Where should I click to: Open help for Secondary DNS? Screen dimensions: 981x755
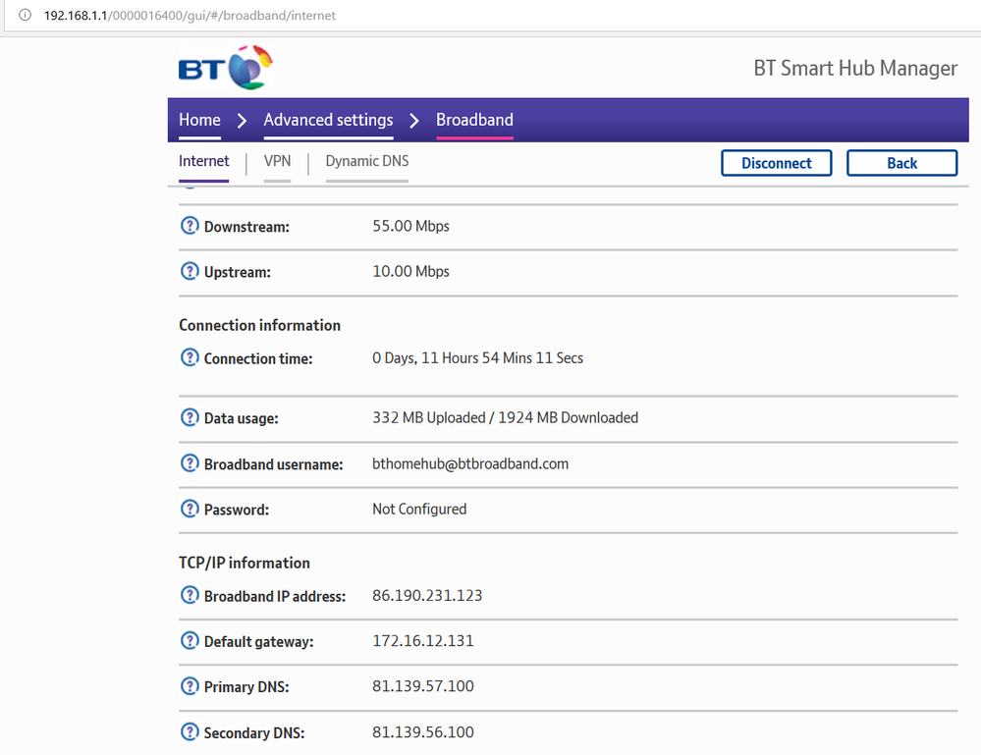tap(189, 731)
